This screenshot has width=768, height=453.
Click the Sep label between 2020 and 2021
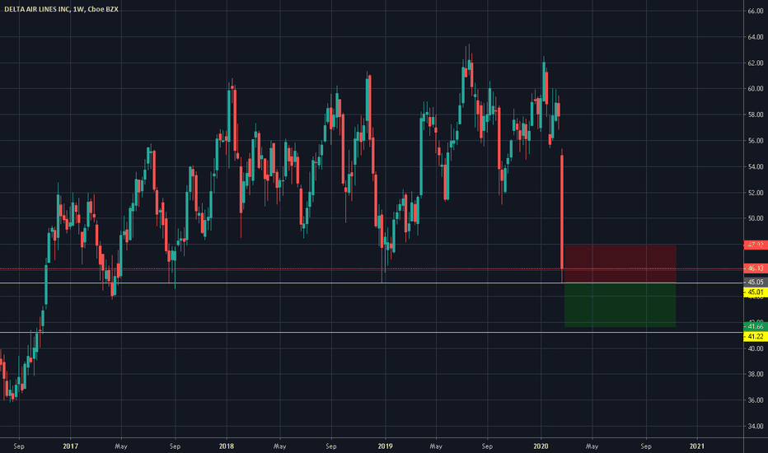click(x=646, y=446)
